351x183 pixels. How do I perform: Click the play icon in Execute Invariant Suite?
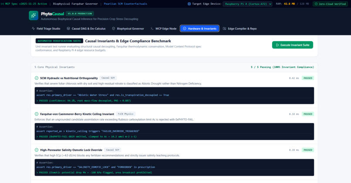pos(277,45)
